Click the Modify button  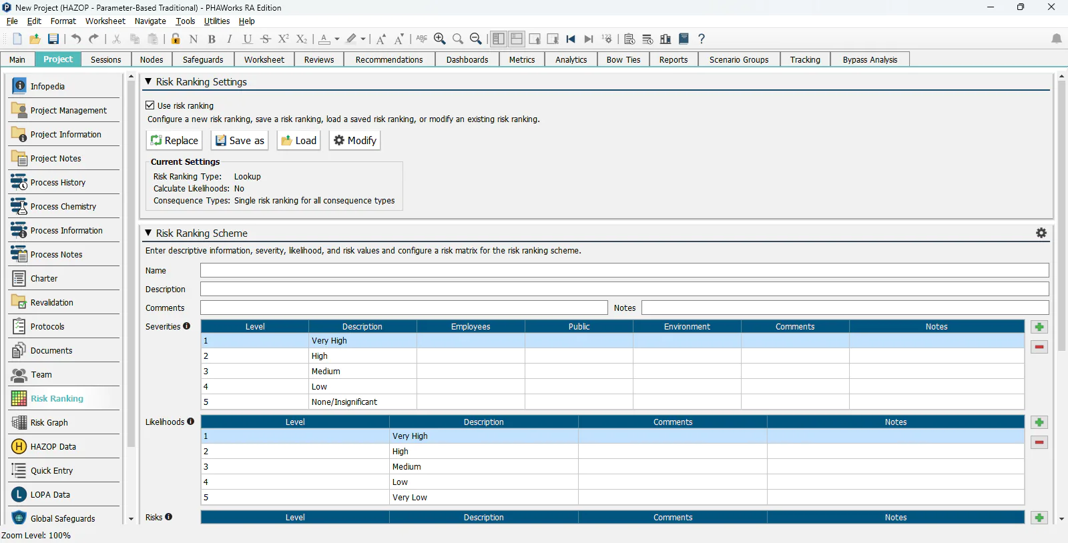click(x=355, y=140)
